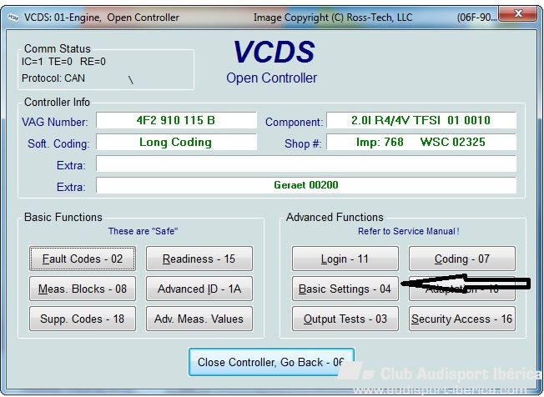Click the Soft. Coding field Long Coding
This screenshot has width=544, height=397.
point(176,142)
